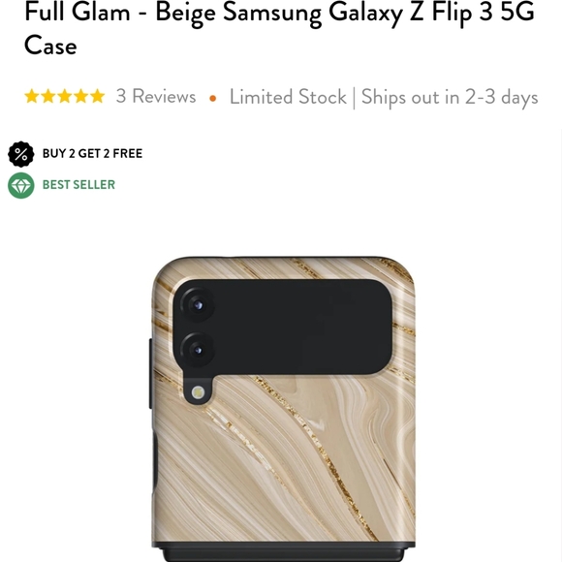562x562 pixels.
Task: Click the orange stock indicator dot
Action: pos(213,98)
